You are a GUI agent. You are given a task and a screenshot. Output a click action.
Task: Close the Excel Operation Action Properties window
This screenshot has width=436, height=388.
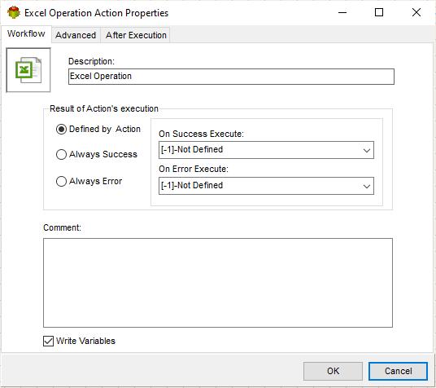point(416,12)
